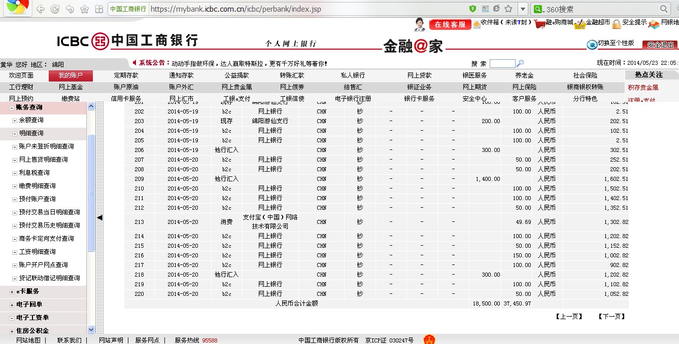
Task: Click the lock icon for 安全提示
Action: pyautogui.click(x=617, y=24)
